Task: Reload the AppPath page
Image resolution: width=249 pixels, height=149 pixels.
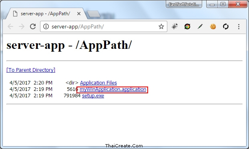Action: coord(33,26)
